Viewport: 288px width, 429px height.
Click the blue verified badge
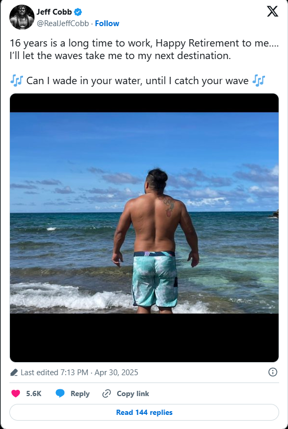pyautogui.click(x=78, y=12)
